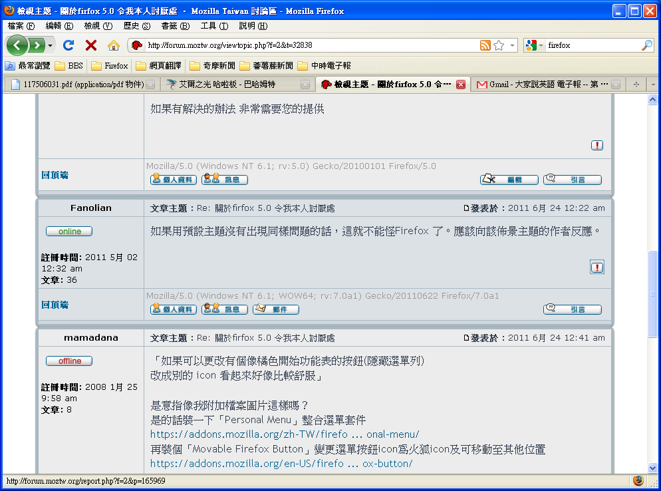Open the 檢視 (V) menu
This screenshot has width=661, height=491.
(x=98, y=26)
